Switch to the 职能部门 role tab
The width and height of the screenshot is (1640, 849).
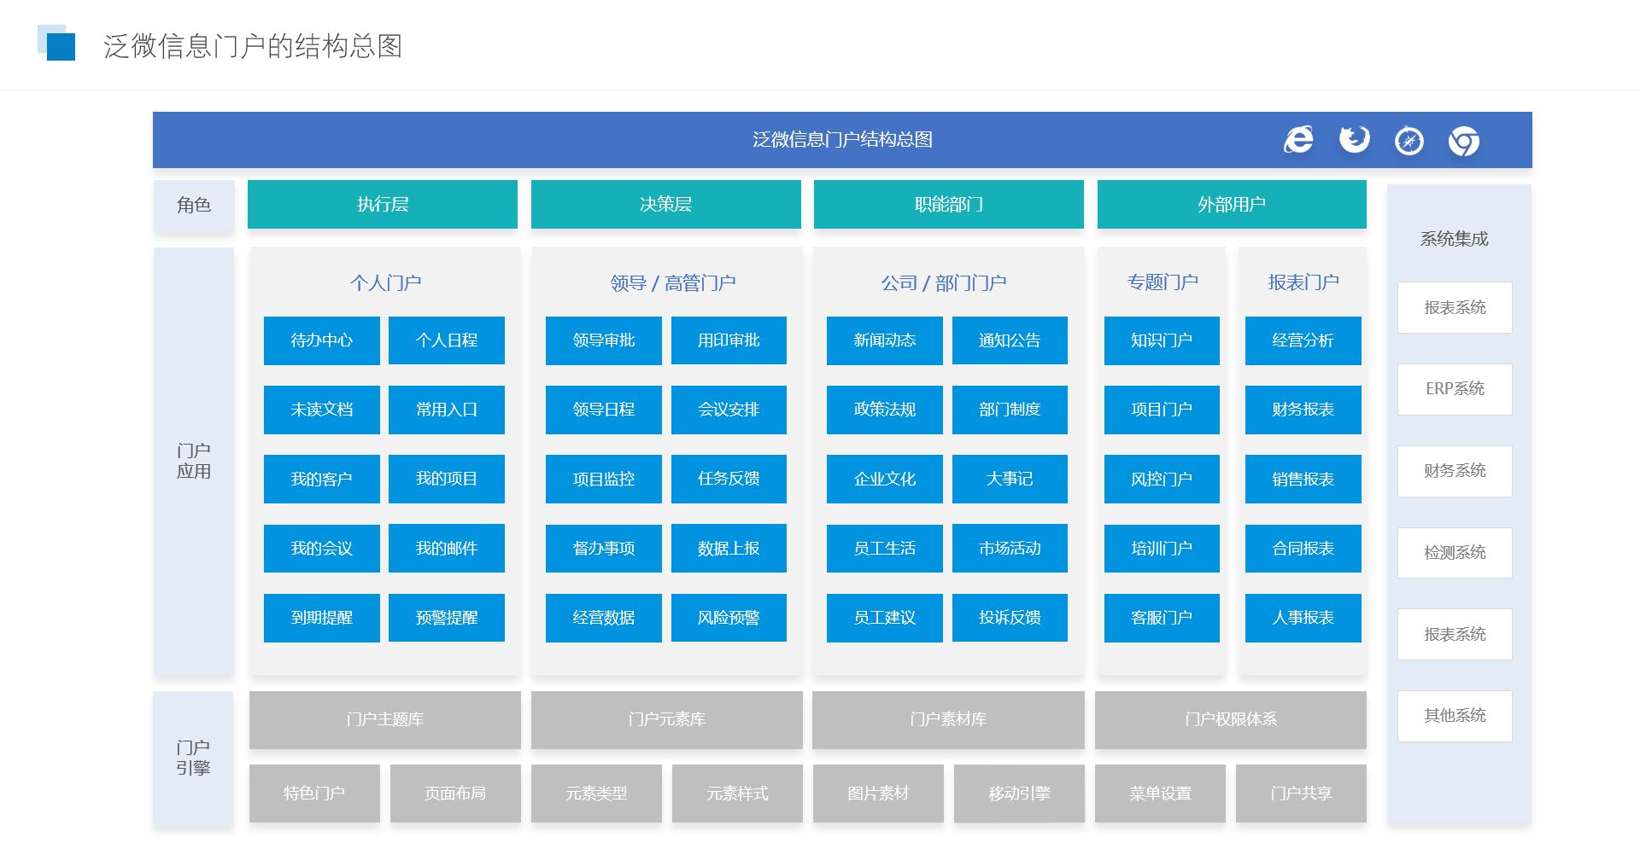coord(948,205)
